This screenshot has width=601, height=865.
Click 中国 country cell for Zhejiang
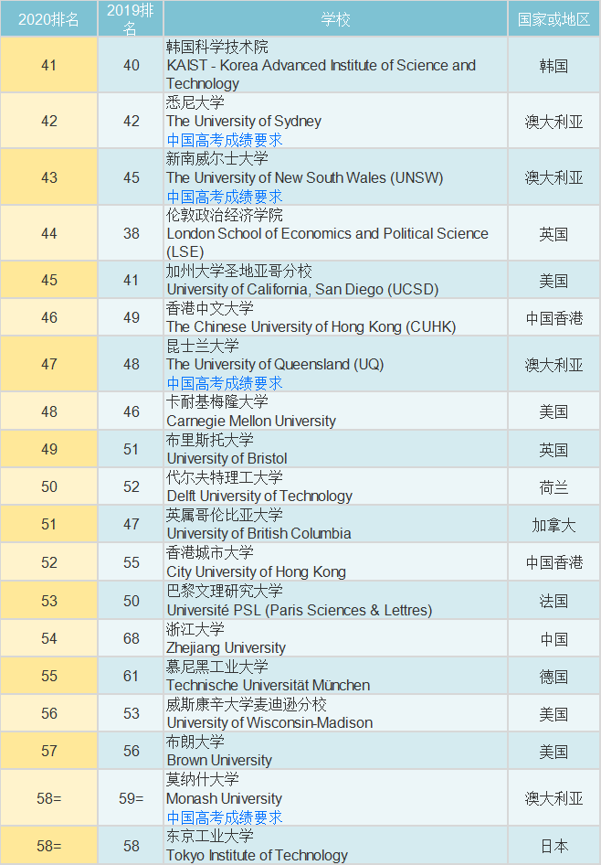pyautogui.click(x=554, y=639)
